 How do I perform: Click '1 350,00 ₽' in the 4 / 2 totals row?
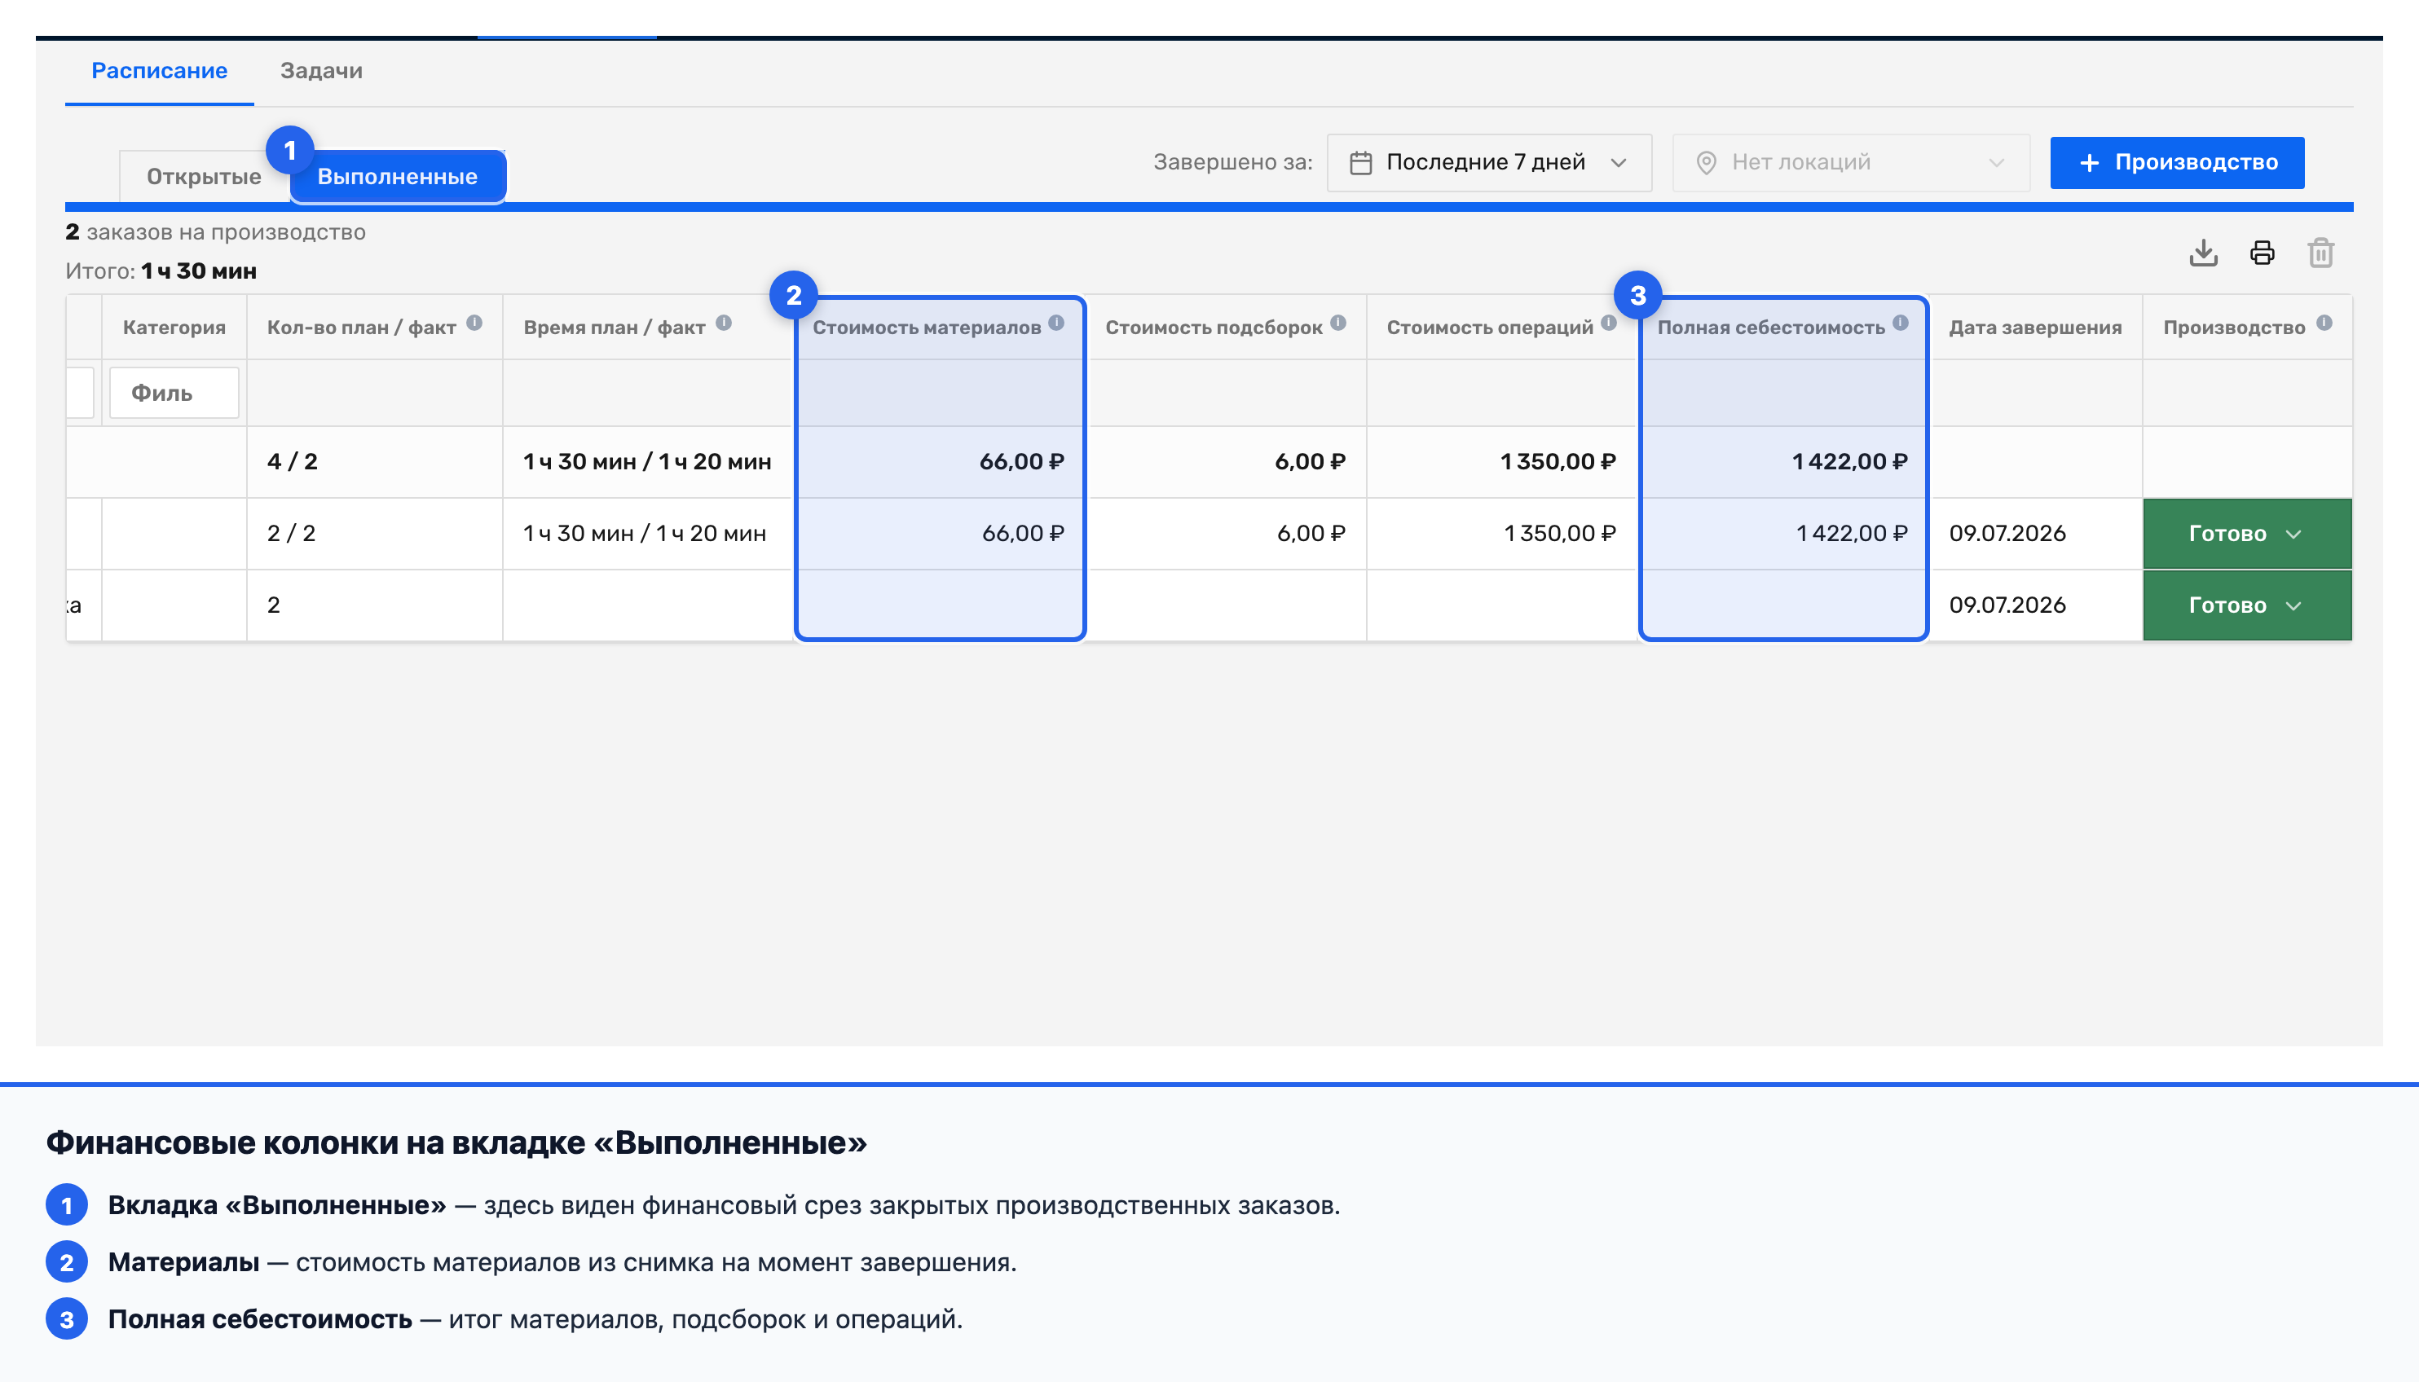point(1558,462)
